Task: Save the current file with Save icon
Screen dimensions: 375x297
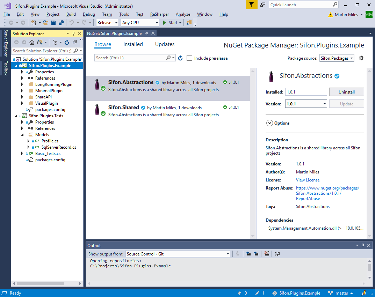Action: pos(53,23)
